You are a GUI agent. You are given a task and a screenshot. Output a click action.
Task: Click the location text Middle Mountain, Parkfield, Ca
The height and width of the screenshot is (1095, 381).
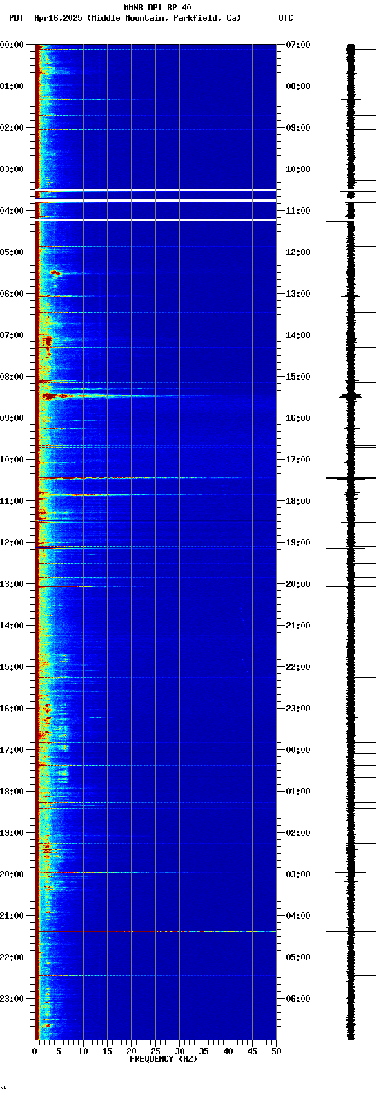pyautogui.click(x=164, y=18)
